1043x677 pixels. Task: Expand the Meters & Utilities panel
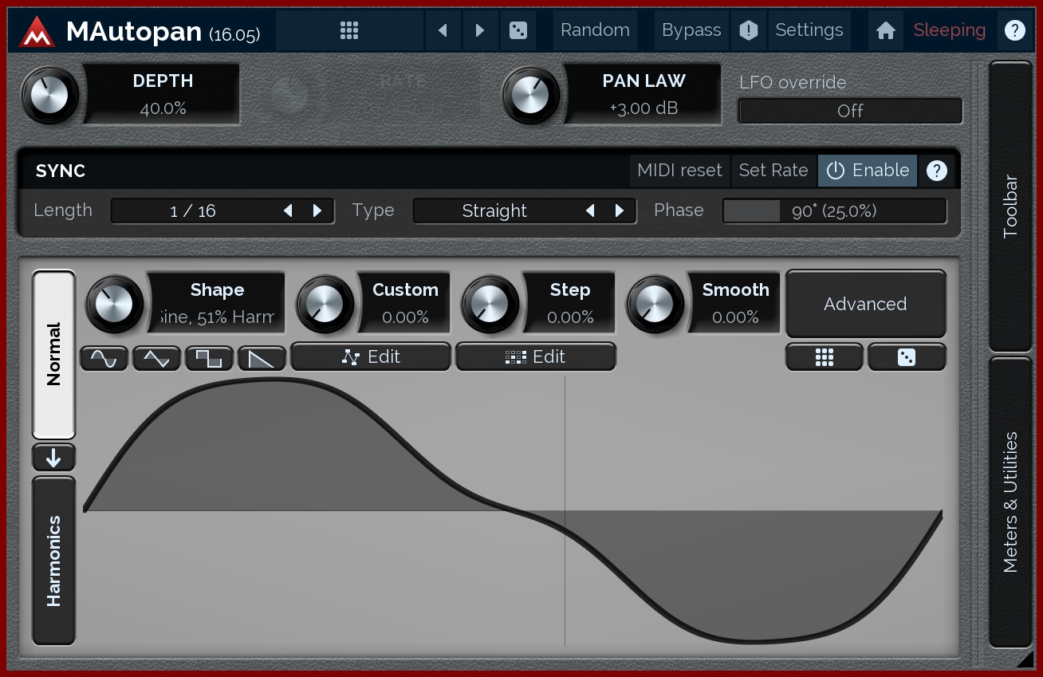[x=1010, y=502]
